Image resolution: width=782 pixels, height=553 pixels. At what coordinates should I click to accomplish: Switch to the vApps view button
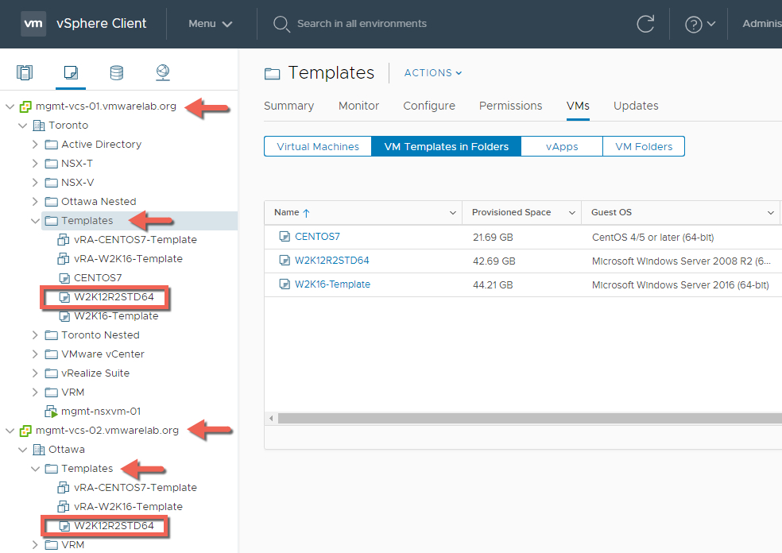[x=562, y=146]
